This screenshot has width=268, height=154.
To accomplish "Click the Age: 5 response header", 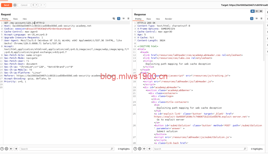I will tap(142, 35).
